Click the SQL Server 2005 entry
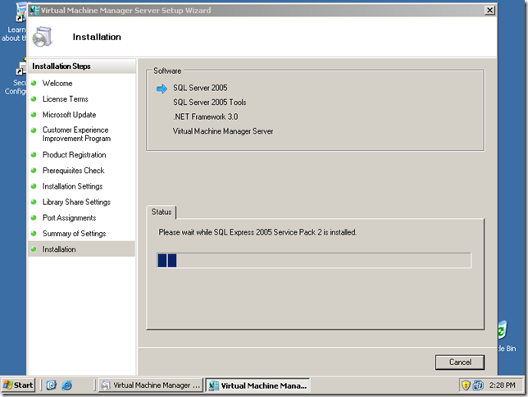528x397 pixels. coord(200,88)
